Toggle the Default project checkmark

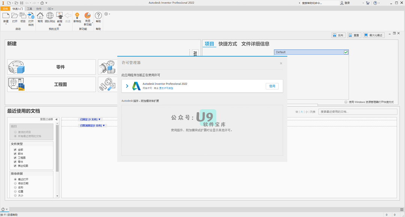(x=346, y=52)
